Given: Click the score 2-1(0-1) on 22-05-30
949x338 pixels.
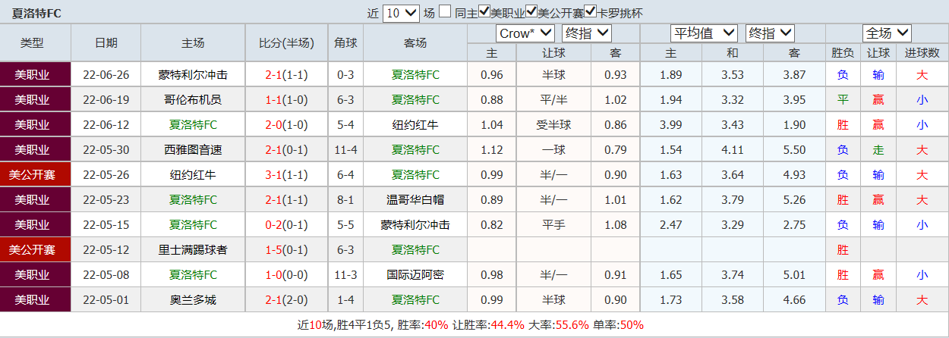Looking at the screenshot, I should tap(286, 150).
